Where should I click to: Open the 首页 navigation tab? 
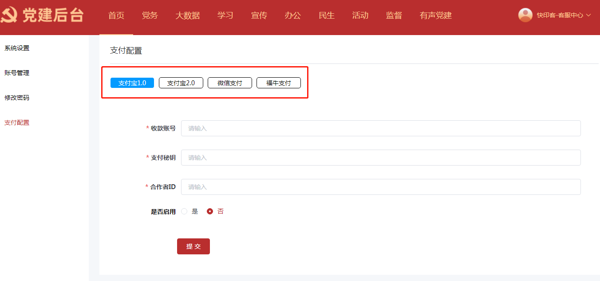point(116,16)
